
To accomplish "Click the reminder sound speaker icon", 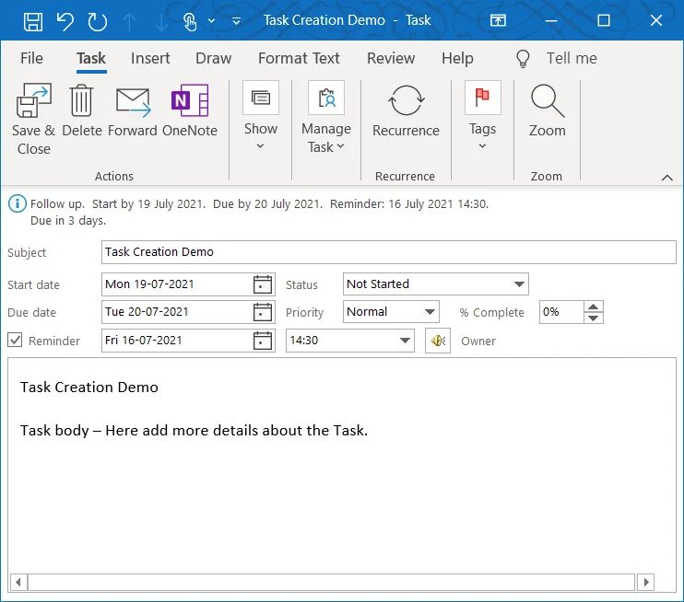I will [438, 341].
